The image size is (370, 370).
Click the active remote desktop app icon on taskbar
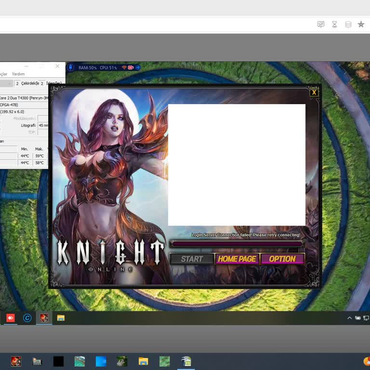(x=186, y=361)
